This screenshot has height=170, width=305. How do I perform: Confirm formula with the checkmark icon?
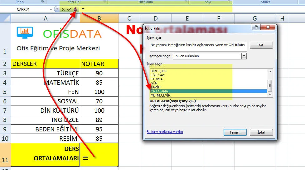click(x=69, y=9)
